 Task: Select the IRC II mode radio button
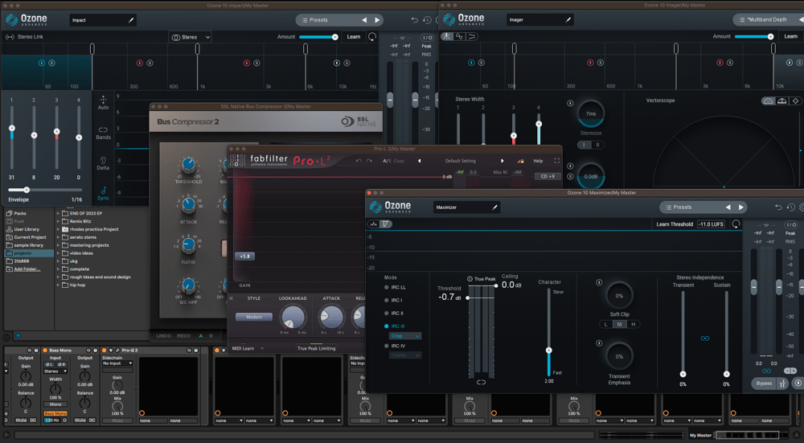(x=386, y=314)
